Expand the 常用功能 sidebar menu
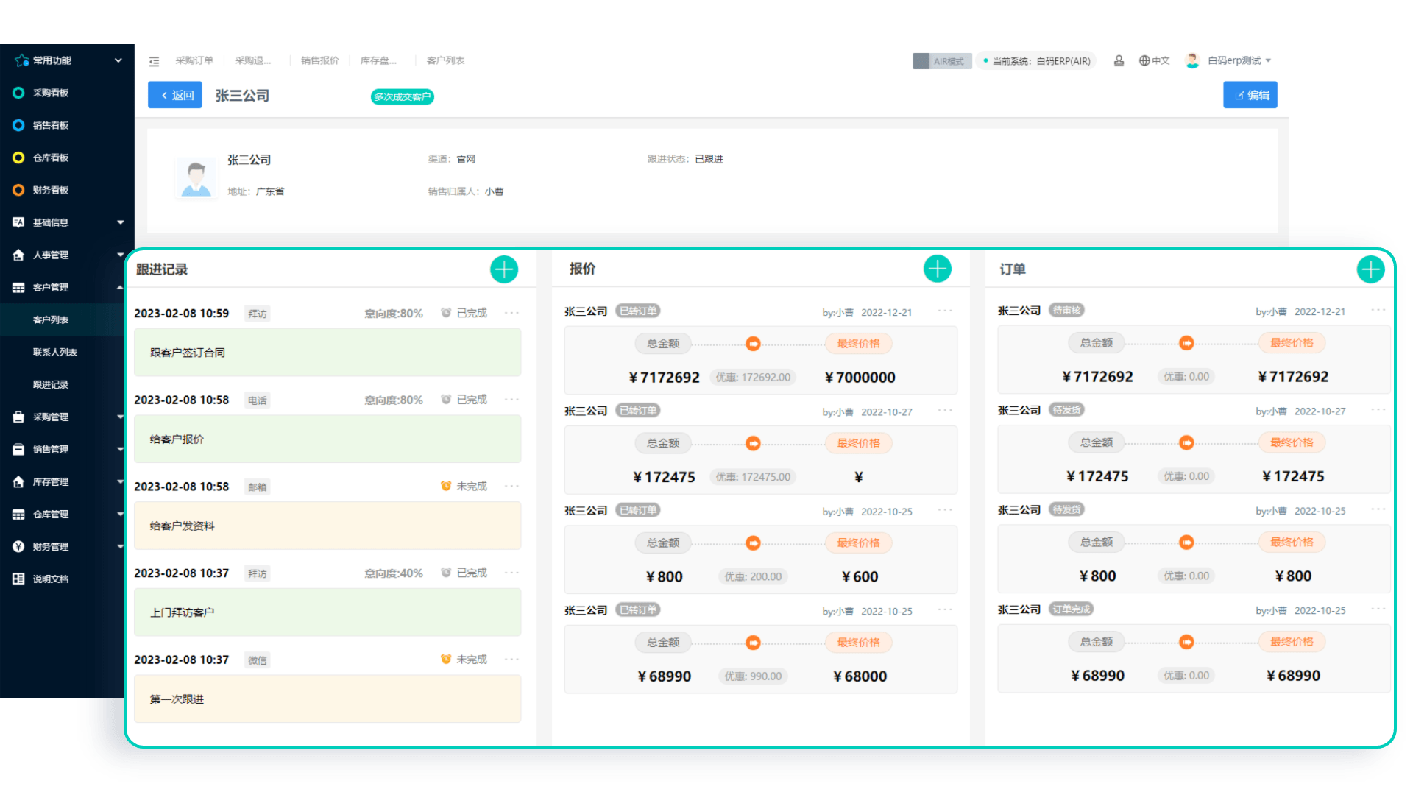Image resolution: width=1413 pixels, height=795 pixels. pos(118,60)
